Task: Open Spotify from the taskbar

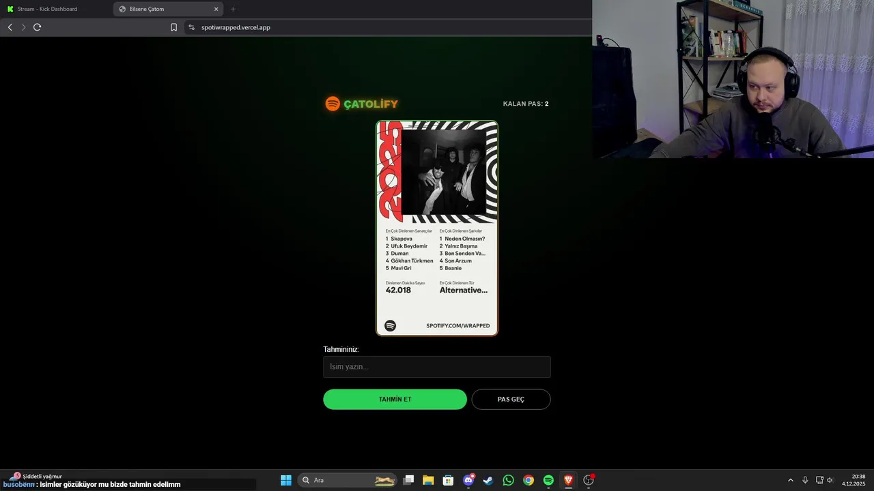Action: pyautogui.click(x=548, y=480)
